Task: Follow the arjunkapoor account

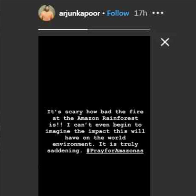Action: pos(118,13)
